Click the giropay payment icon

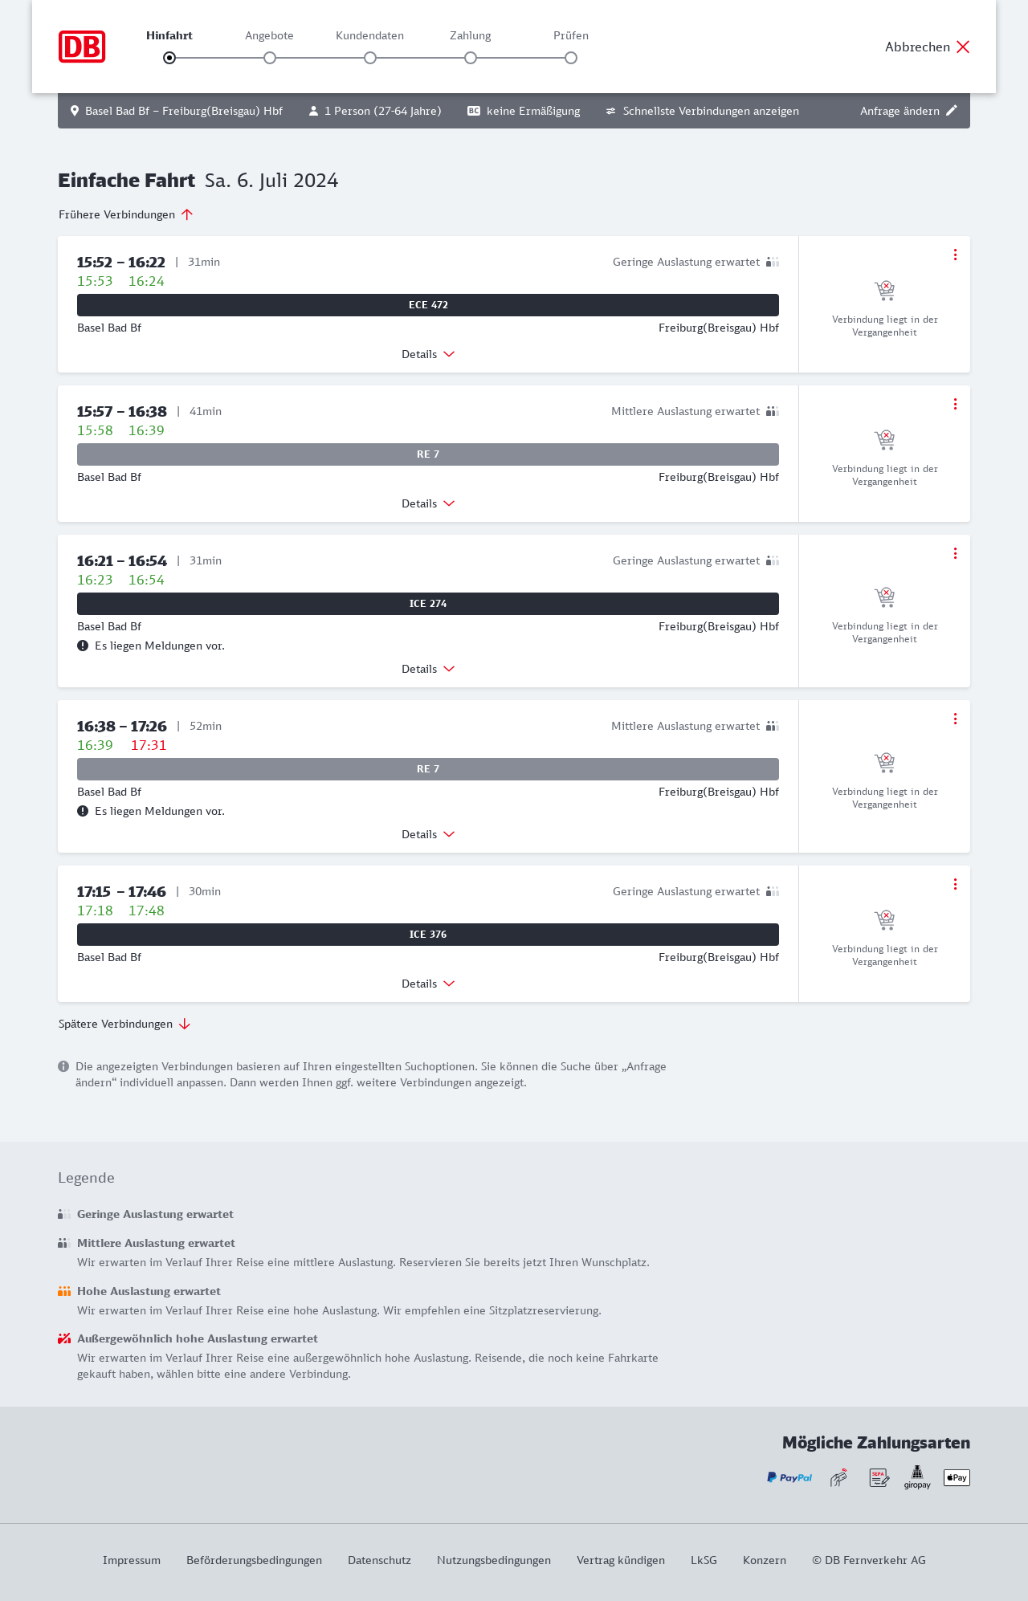coord(917,1477)
